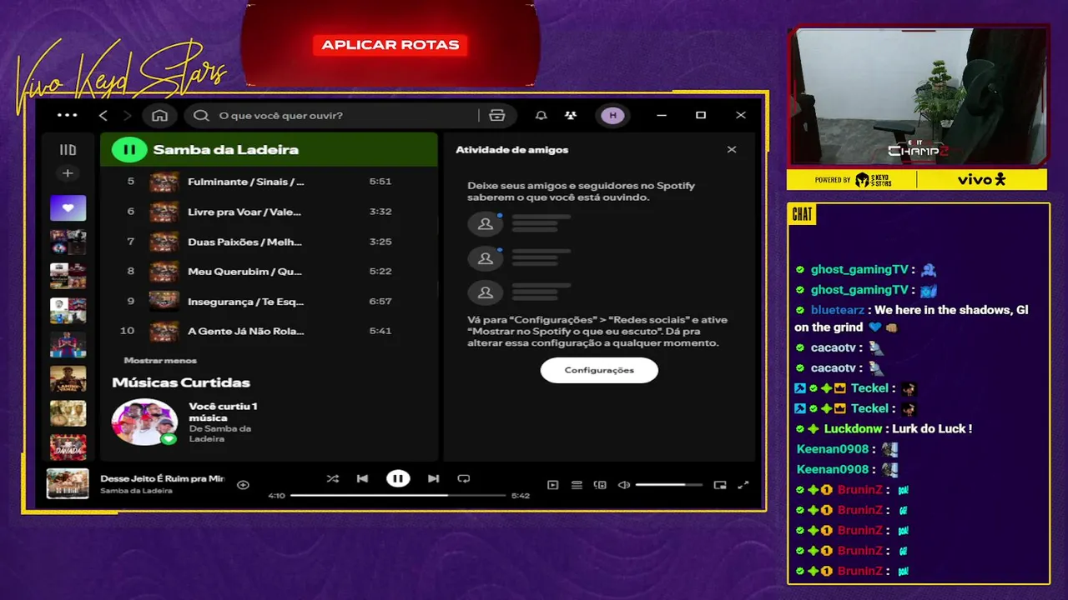1068x600 pixels.
Task: Click the search field 'O que você quer ouvir?'
Action: click(x=334, y=115)
